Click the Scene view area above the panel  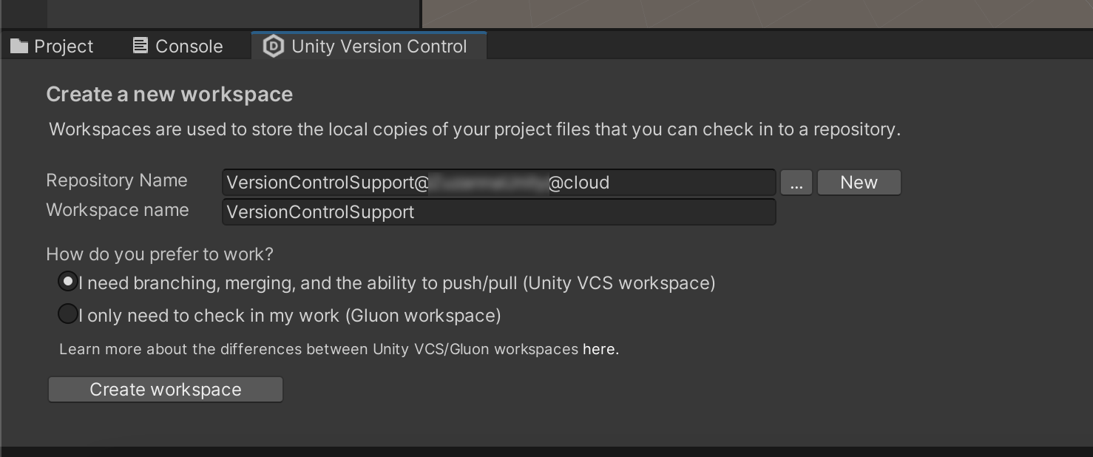click(754, 13)
